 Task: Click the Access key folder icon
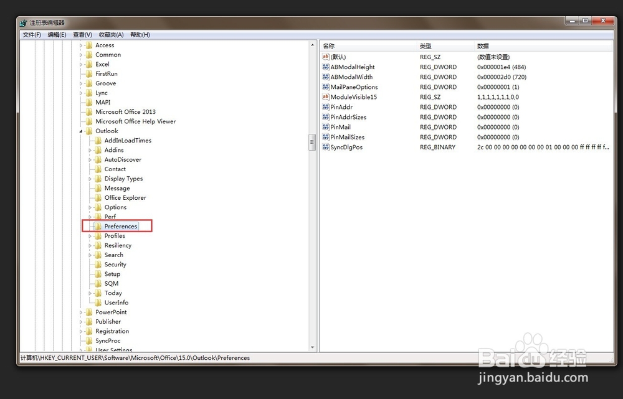click(89, 45)
